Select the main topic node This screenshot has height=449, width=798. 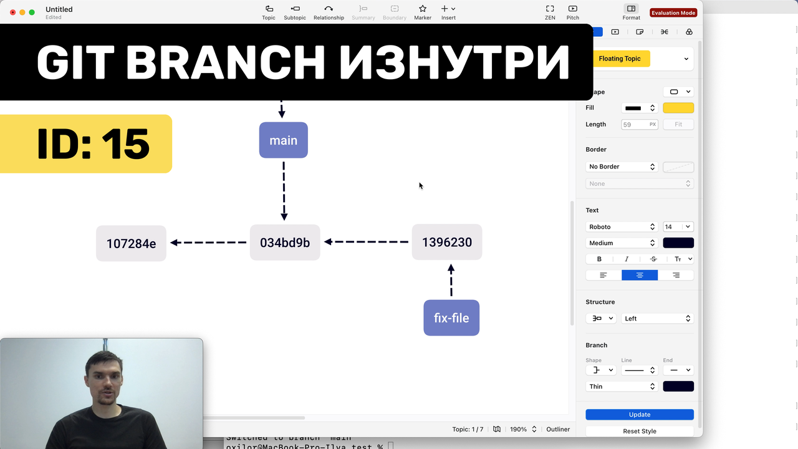pos(284,140)
